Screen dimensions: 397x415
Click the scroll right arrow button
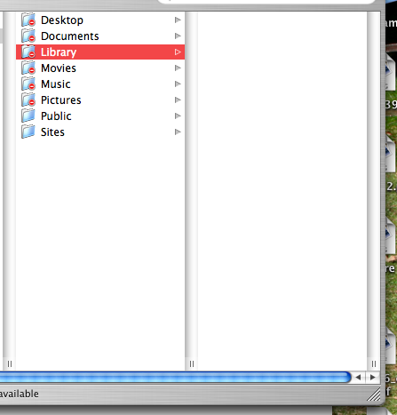(373, 378)
